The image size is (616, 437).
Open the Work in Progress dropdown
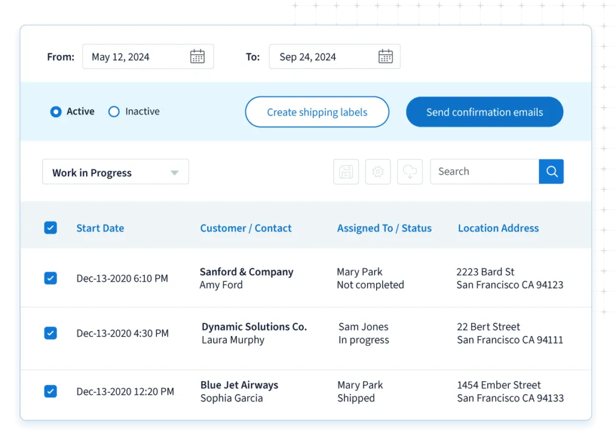(x=115, y=172)
